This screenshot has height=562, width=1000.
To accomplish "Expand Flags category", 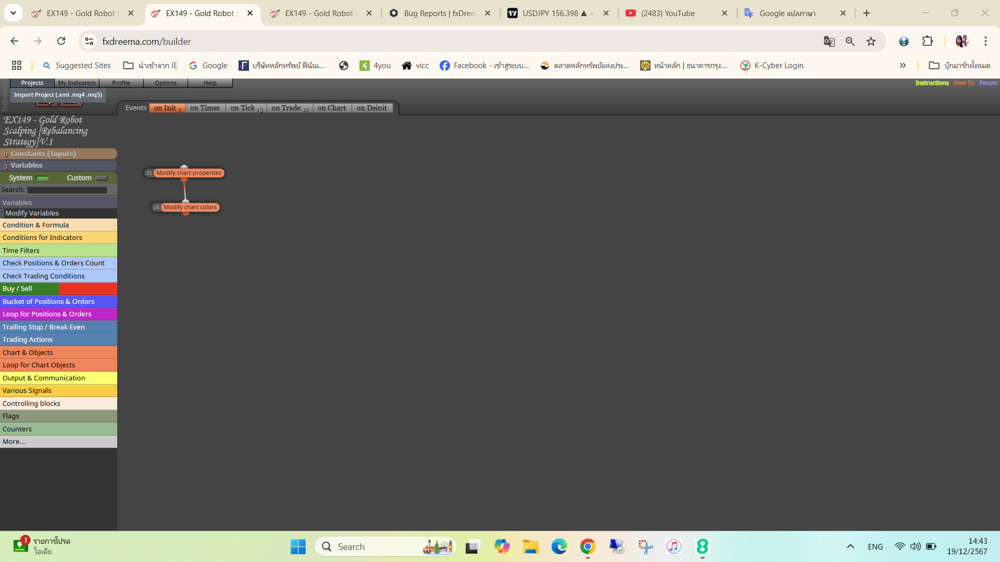I will 58,416.
